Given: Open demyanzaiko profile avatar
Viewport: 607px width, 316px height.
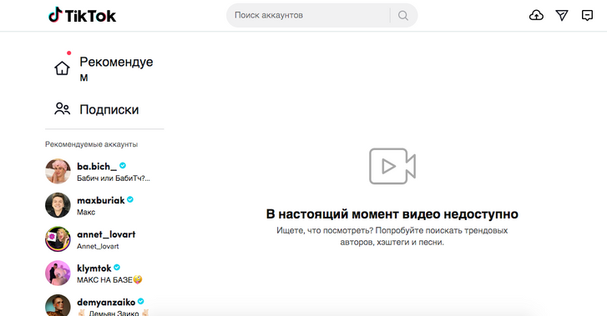Looking at the screenshot, I should pos(58,305).
